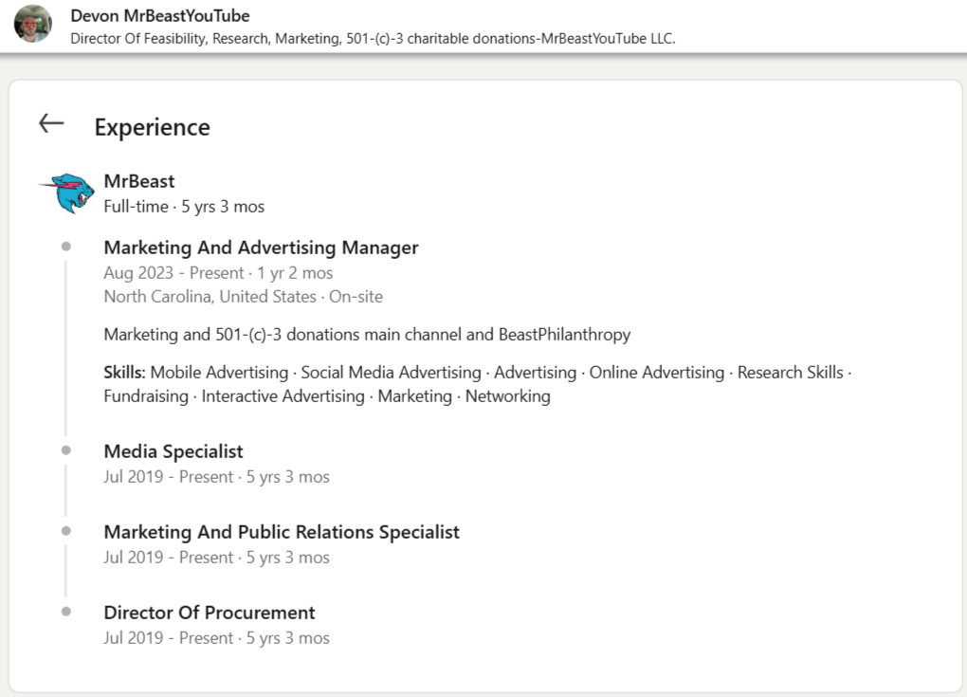Open the MrBeast company logo

coord(67,193)
